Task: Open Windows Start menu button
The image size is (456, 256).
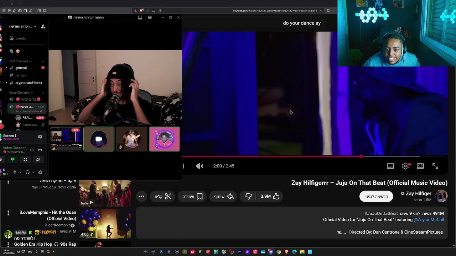Action: pyautogui.click(x=310, y=252)
